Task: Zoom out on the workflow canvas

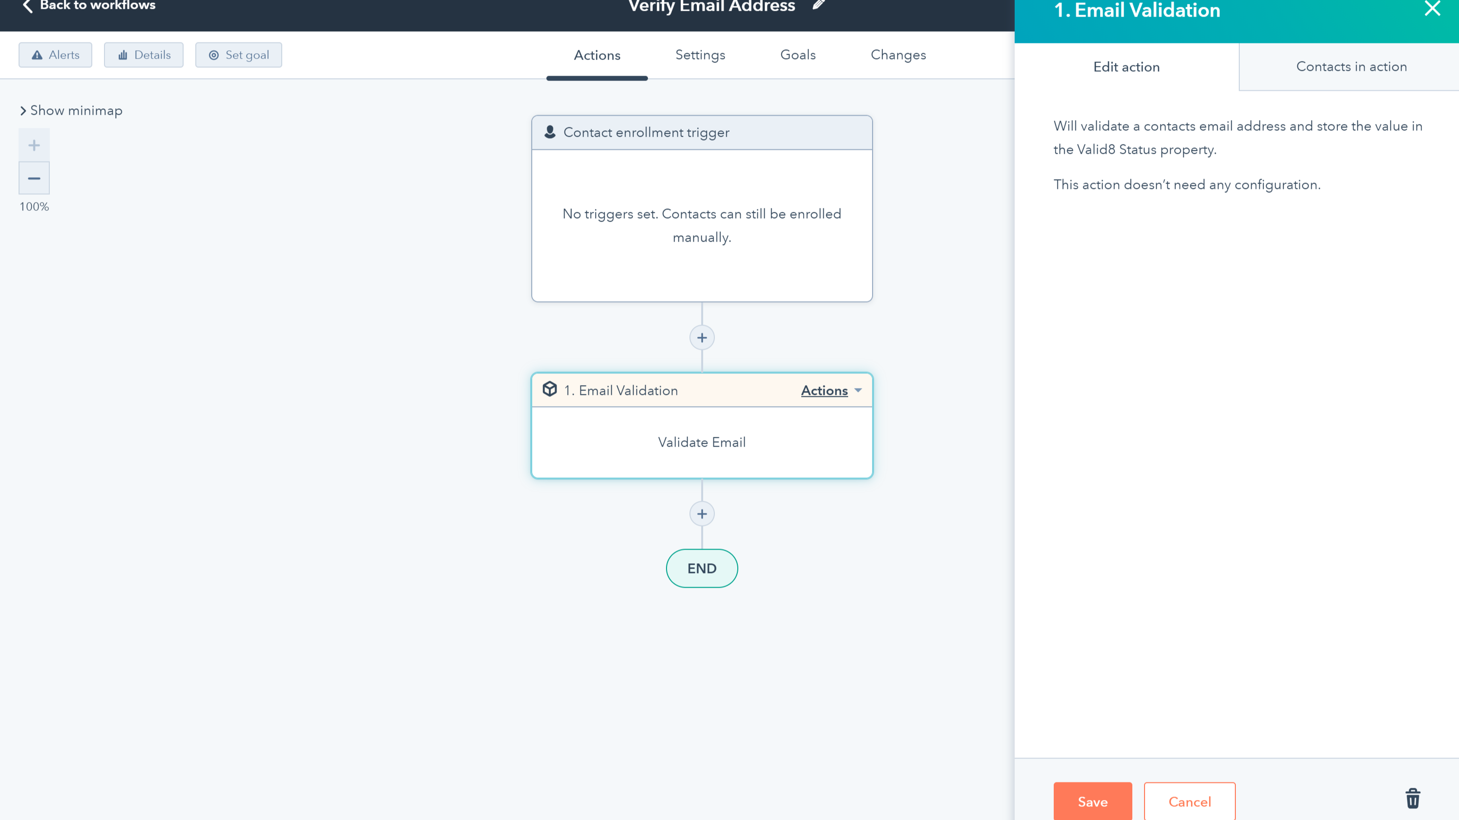Action: click(x=34, y=178)
